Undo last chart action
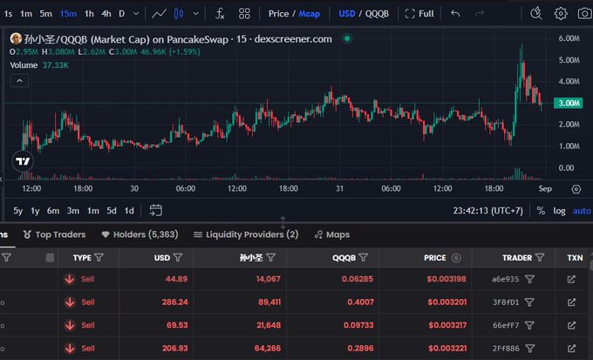593x360 pixels. click(x=455, y=14)
